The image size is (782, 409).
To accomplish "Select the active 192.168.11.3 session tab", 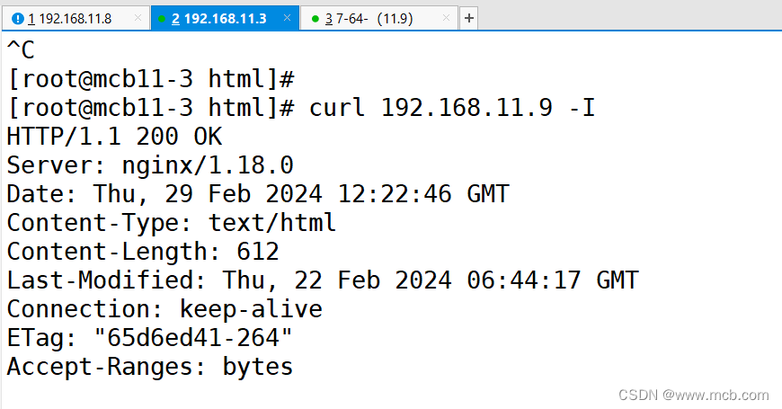I will coord(225,18).
